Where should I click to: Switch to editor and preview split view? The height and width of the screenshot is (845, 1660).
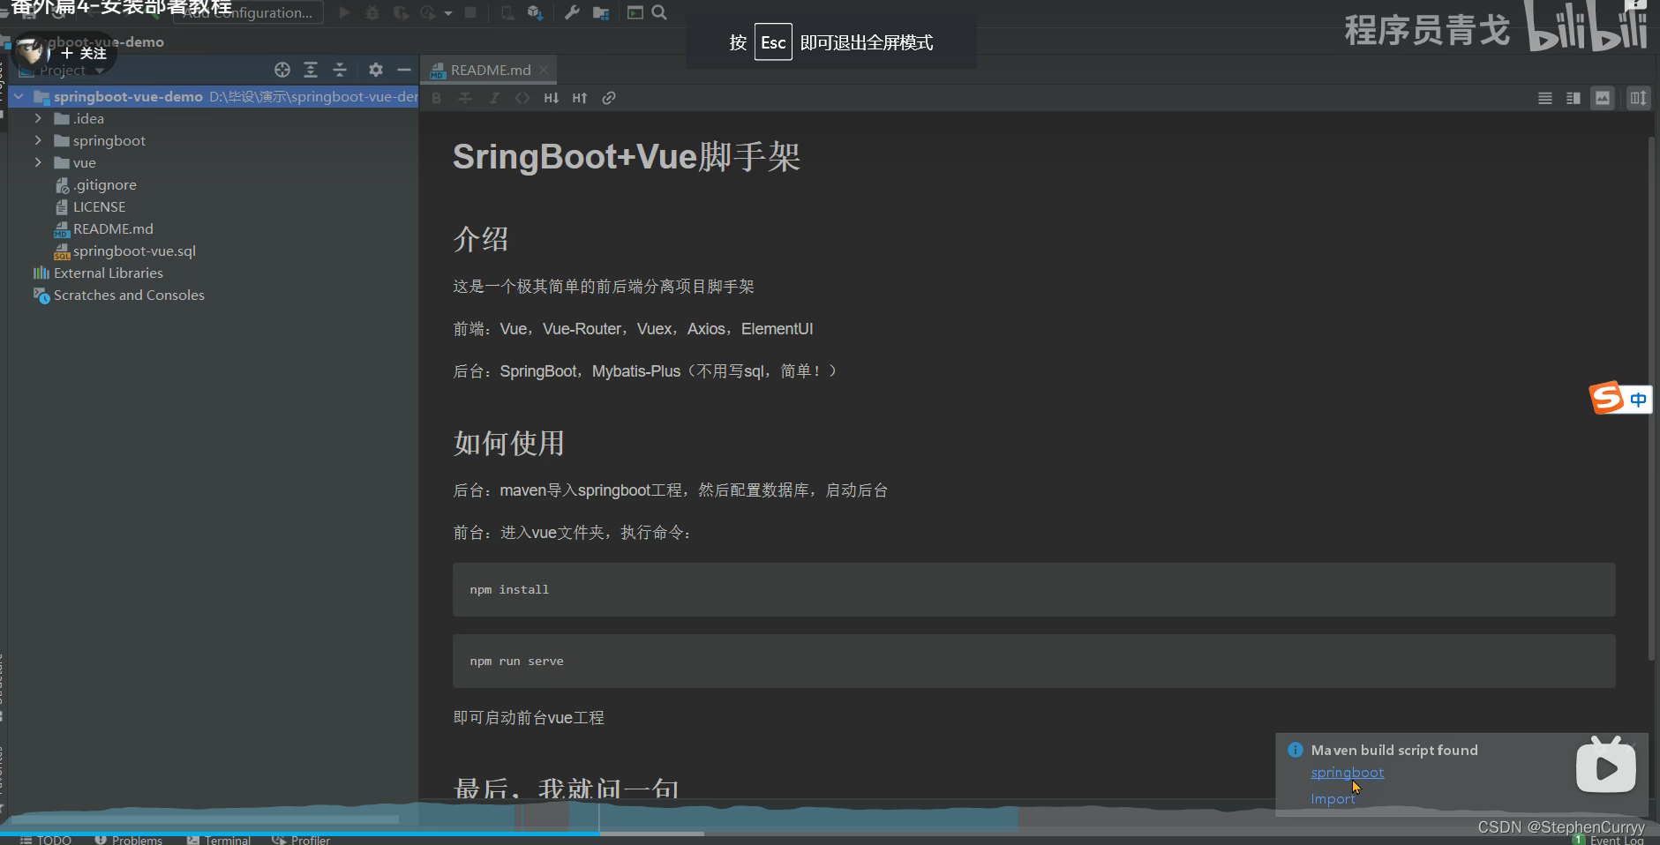1574,98
